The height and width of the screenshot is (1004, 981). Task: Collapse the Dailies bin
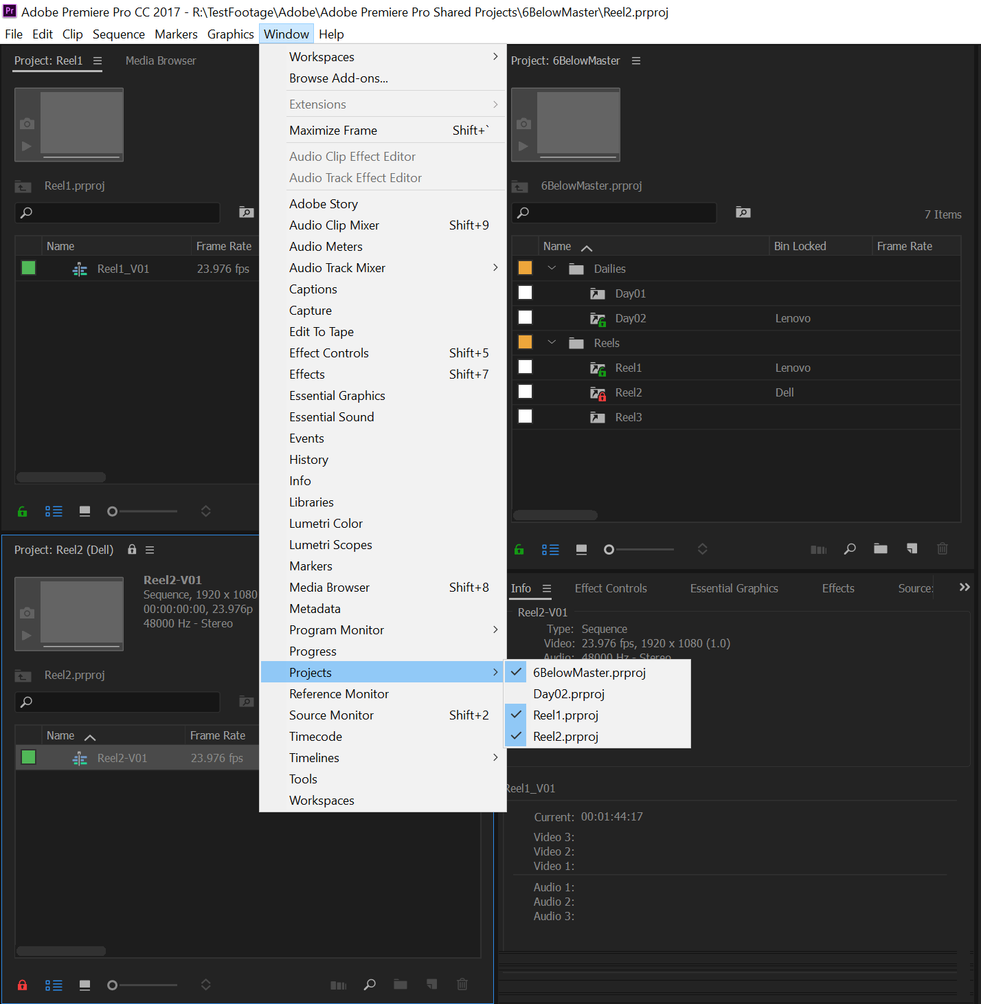click(552, 268)
